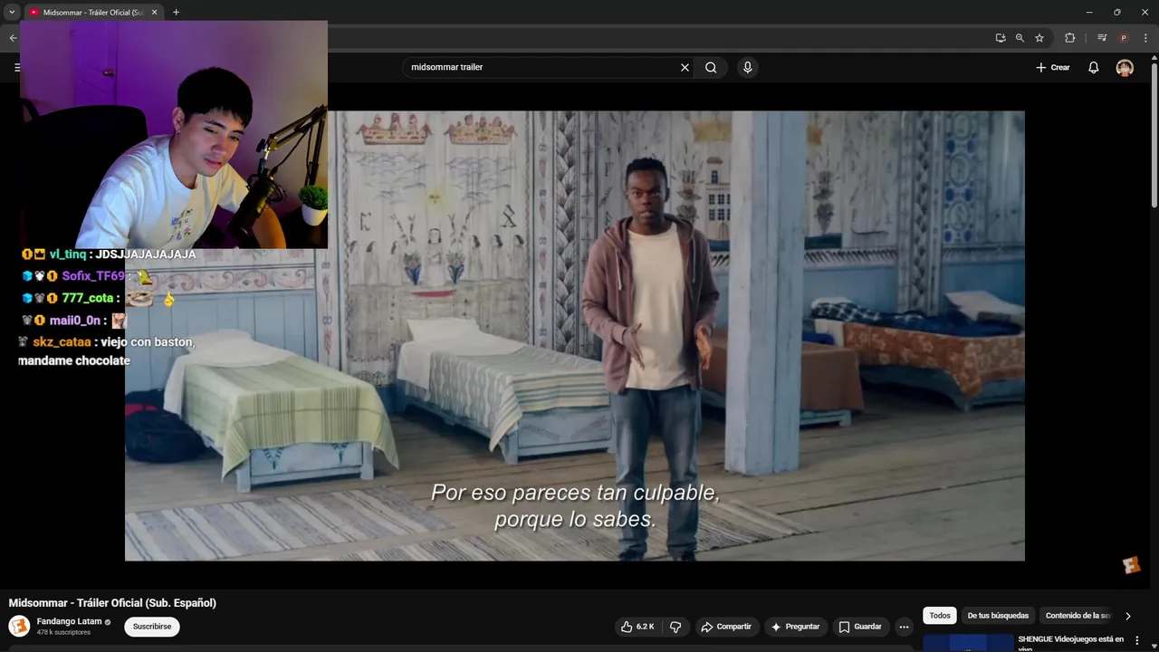Click the streamer webcam overlay
The width and height of the screenshot is (1159, 652).
174,134
